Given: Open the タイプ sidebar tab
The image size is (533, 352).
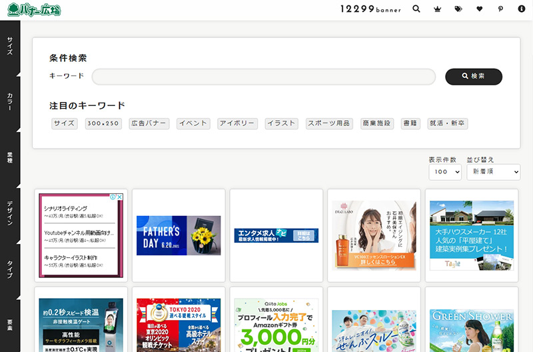Looking at the screenshot, I should (x=10, y=269).
